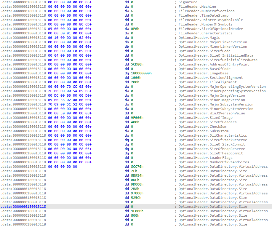Screen dimensions: 272x227
Task: Click the 'OptionalHeader.MajorLinkerVersion' comment
Action: (x=213, y=42)
